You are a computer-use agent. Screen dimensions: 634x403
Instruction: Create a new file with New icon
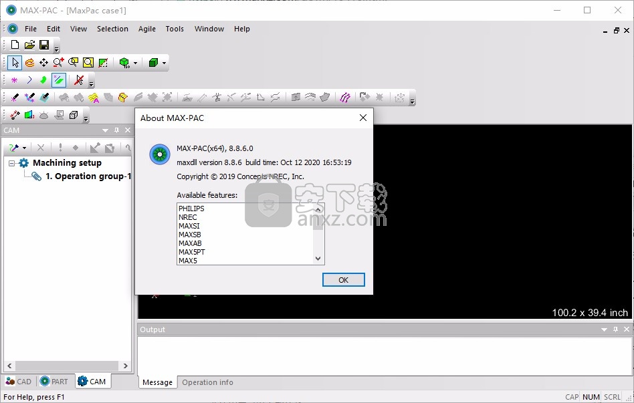pyautogui.click(x=15, y=45)
